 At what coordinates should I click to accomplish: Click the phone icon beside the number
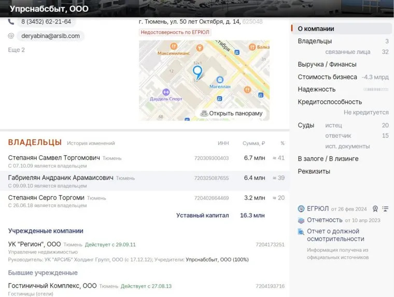tap(11, 22)
